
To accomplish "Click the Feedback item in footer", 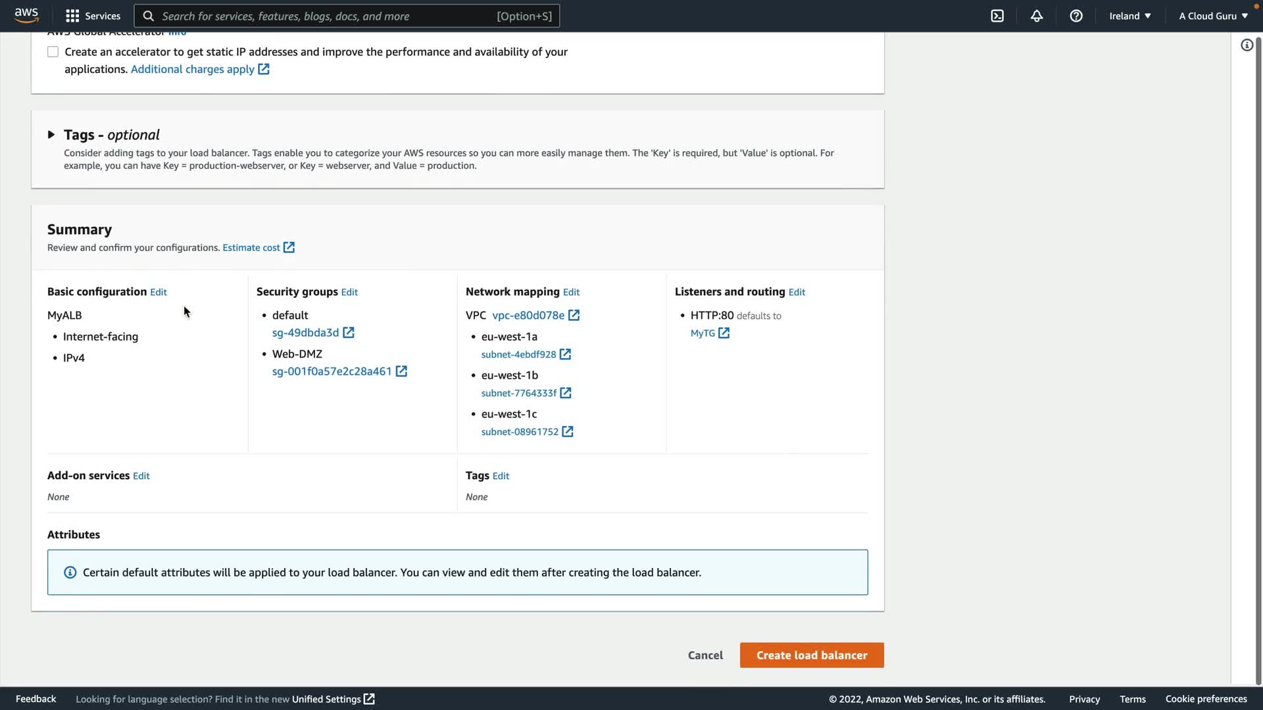I will [x=36, y=699].
